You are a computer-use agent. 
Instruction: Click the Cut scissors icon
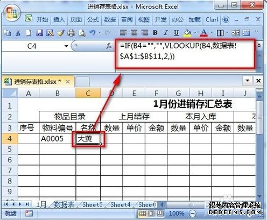(18, 33)
